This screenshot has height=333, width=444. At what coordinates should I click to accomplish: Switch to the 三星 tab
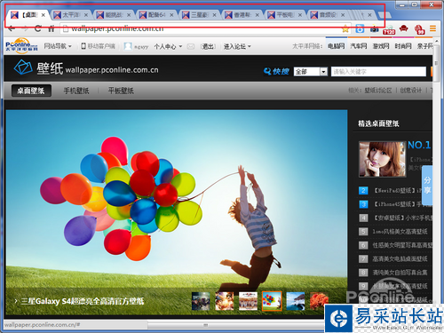200,15
